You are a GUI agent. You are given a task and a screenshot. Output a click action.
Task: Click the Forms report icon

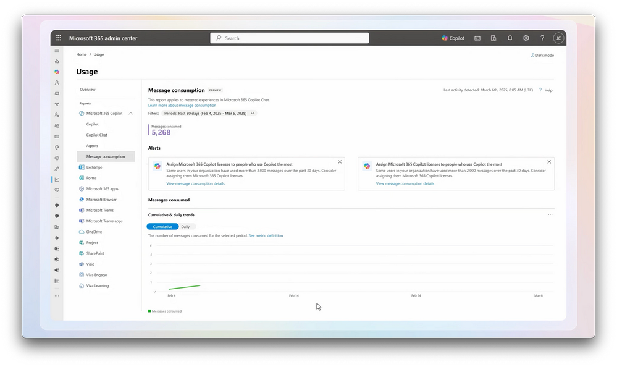coord(82,178)
